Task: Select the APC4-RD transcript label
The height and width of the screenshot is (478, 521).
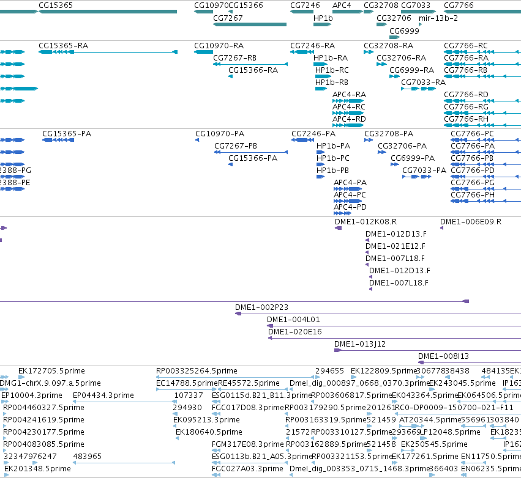Action: [349, 119]
